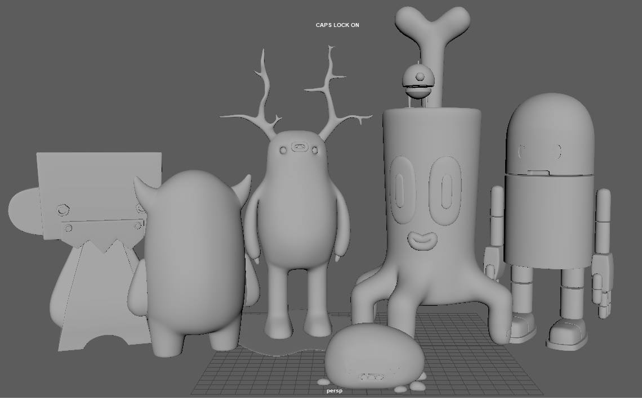This screenshot has width=642, height=398.
Task: Select the capsule-shaped robot's body
Action: point(550,221)
